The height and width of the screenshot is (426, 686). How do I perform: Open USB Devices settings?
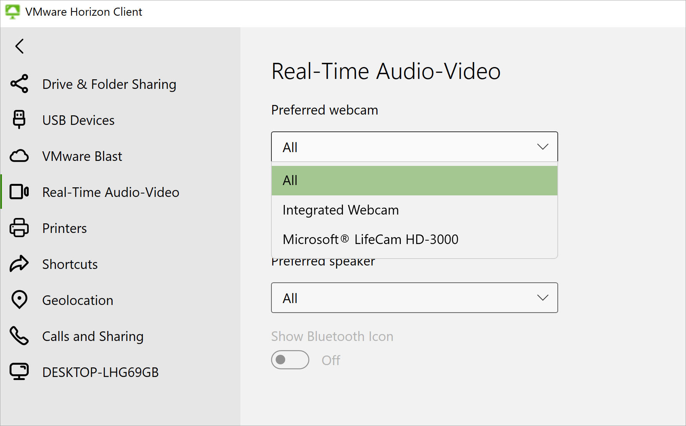pyautogui.click(x=120, y=120)
